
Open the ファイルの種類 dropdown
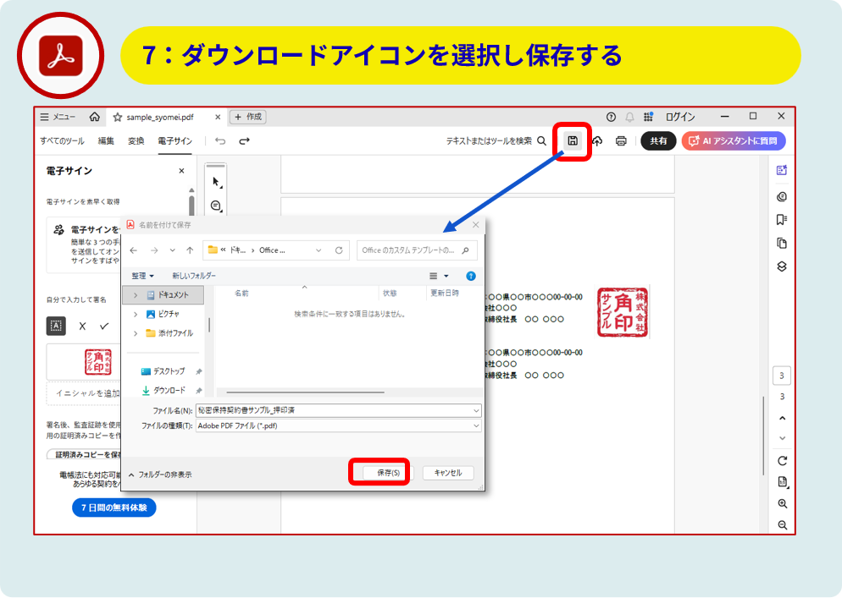(x=337, y=425)
